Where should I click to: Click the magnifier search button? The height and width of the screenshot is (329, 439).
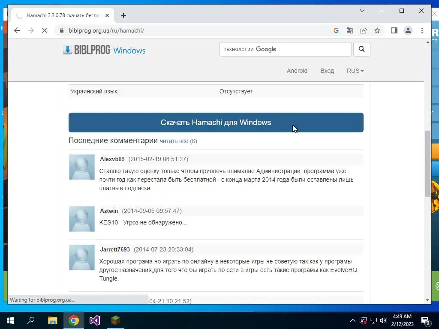(x=361, y=49)
